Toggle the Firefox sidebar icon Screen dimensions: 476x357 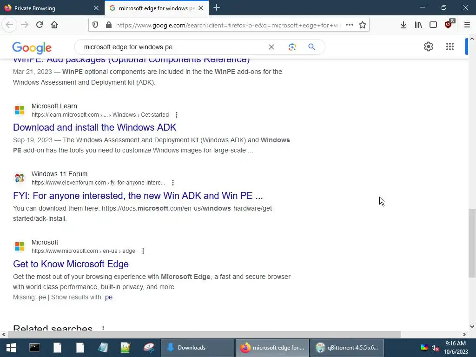point(433,25)
